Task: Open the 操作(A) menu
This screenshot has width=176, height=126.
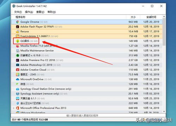Action: (29, 12)
